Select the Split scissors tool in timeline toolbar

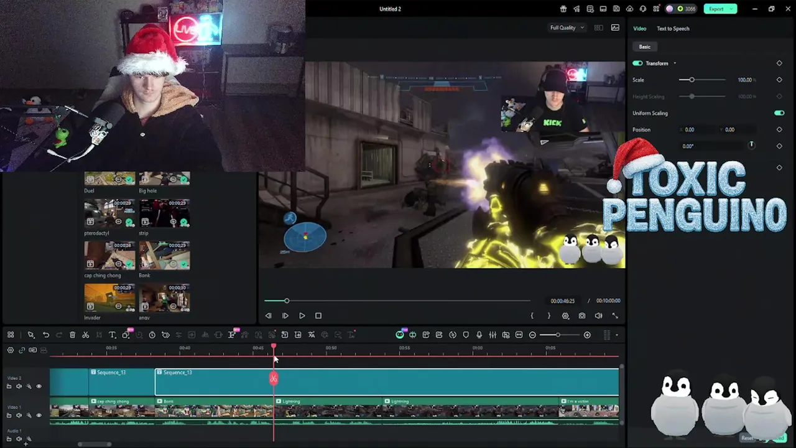tap(86, 335)
